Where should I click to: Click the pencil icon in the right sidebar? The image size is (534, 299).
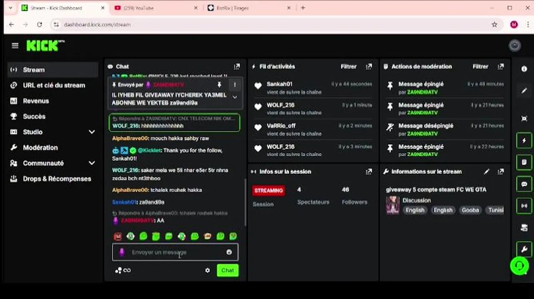coord(524,91)
